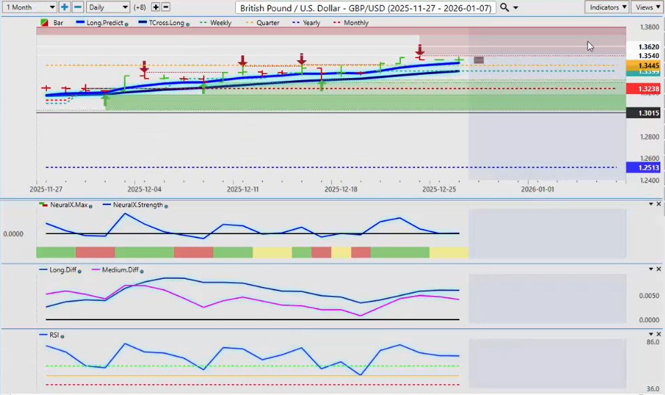
Task: Open the magnifier symbol search
Action: coord(505,7)
